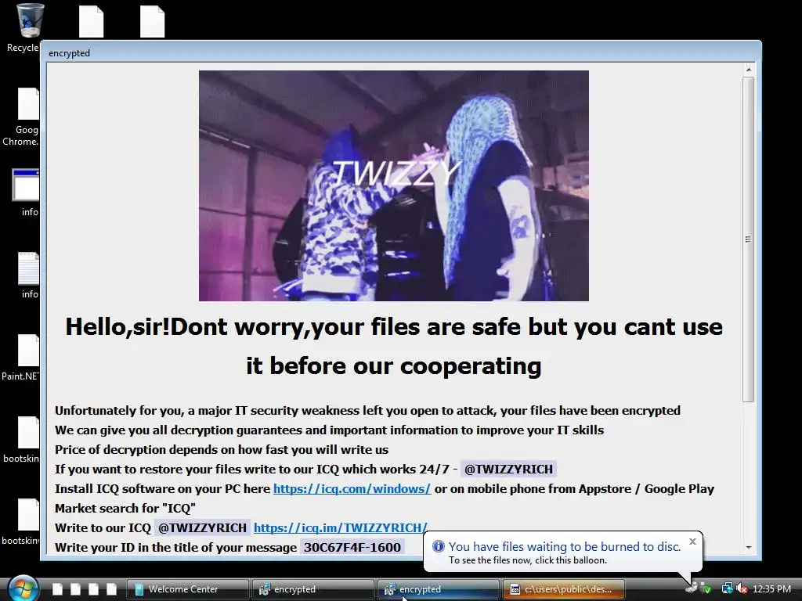Click highlighted @TWIZZYRICH after 'works 24/7'
Image resolution: width=802 pixels, height=601 pixels.
[508, 470]
